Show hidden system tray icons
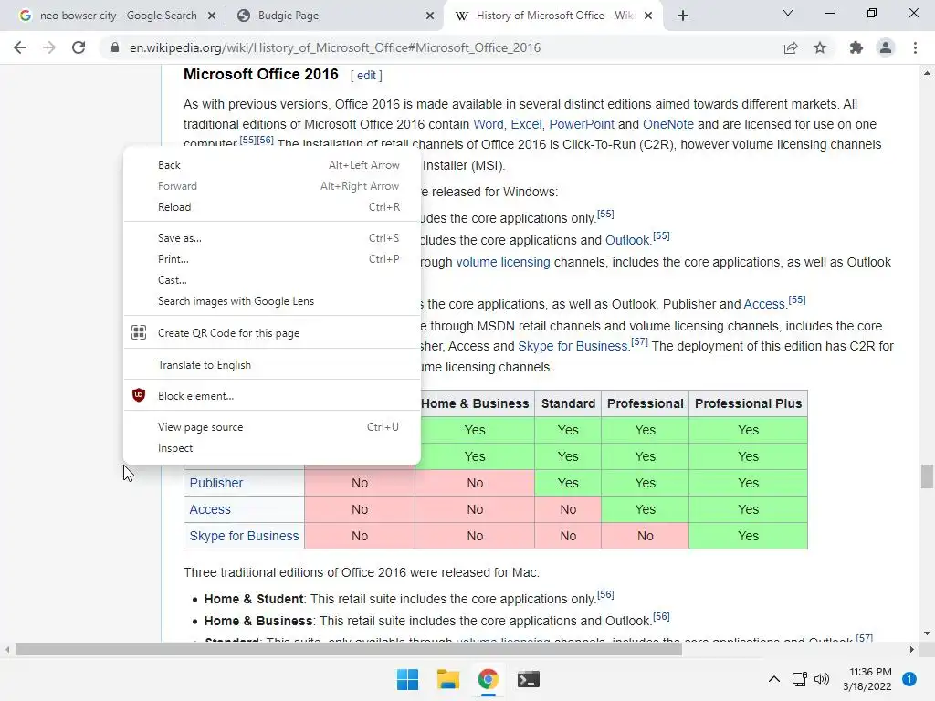This screenshot has height=701, width=935. coord(774,679)
